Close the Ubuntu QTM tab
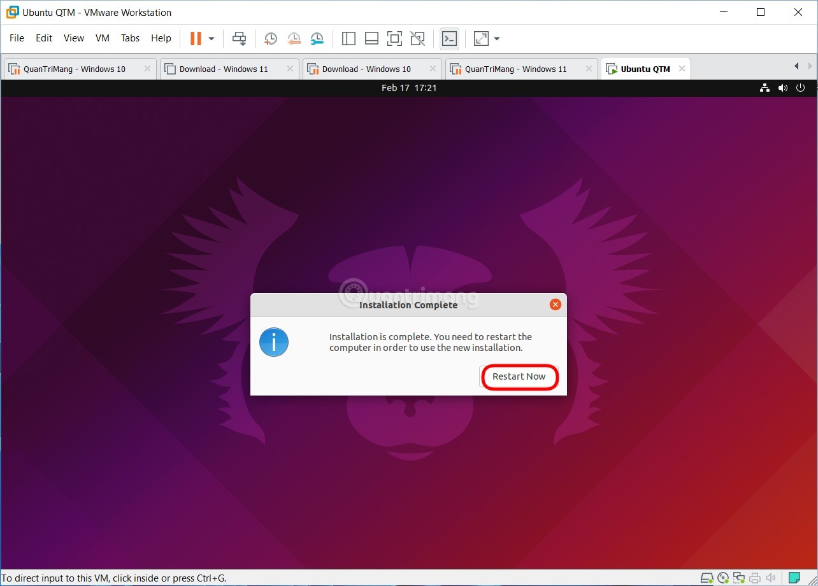Screen dimensions: 818x586 (682, 69)
